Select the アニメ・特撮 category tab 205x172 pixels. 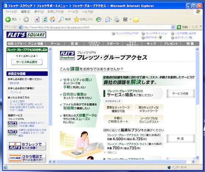[x=36, y=44]
